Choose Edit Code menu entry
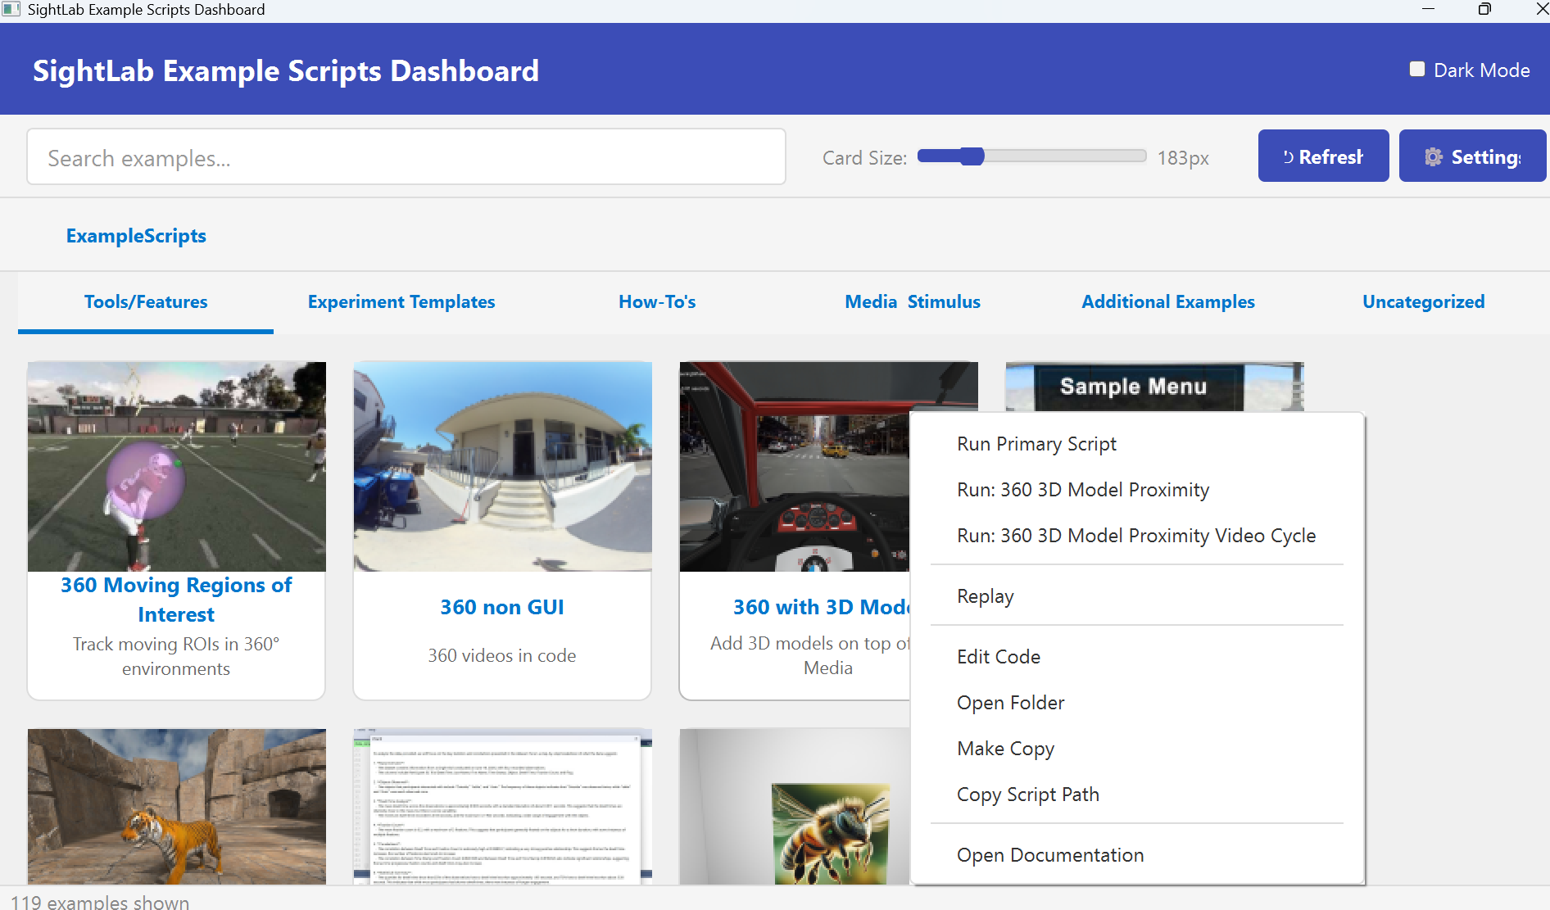 (x=998, y=657)
